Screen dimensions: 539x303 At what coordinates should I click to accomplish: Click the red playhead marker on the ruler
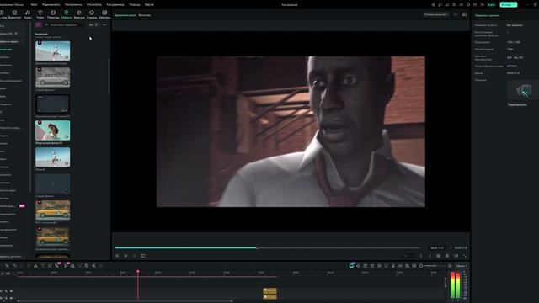(138, 272)
